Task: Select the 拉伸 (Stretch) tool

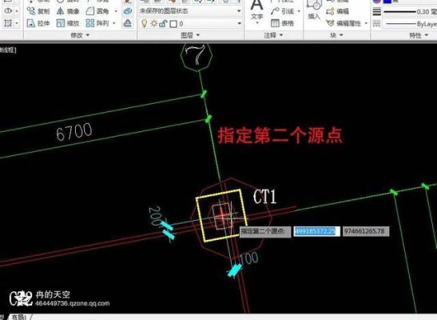Action: click(x=38, y=23)
